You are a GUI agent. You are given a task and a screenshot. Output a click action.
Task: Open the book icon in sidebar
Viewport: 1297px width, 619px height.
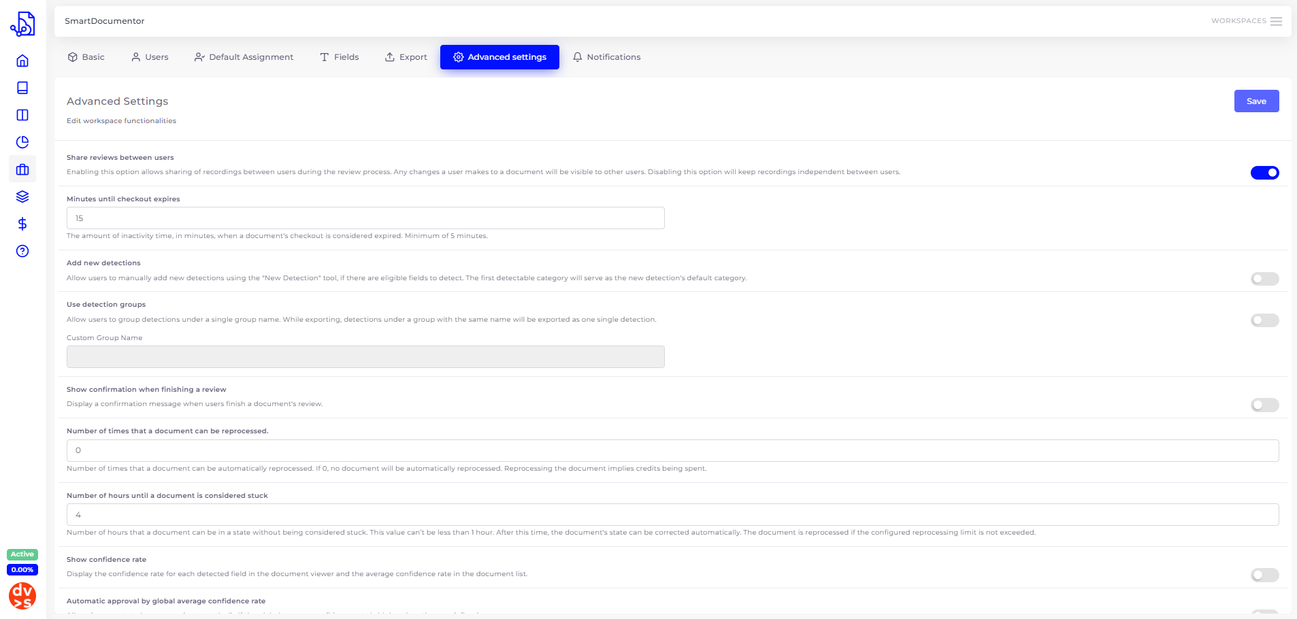pyautogui.click(x=22, y=88)
